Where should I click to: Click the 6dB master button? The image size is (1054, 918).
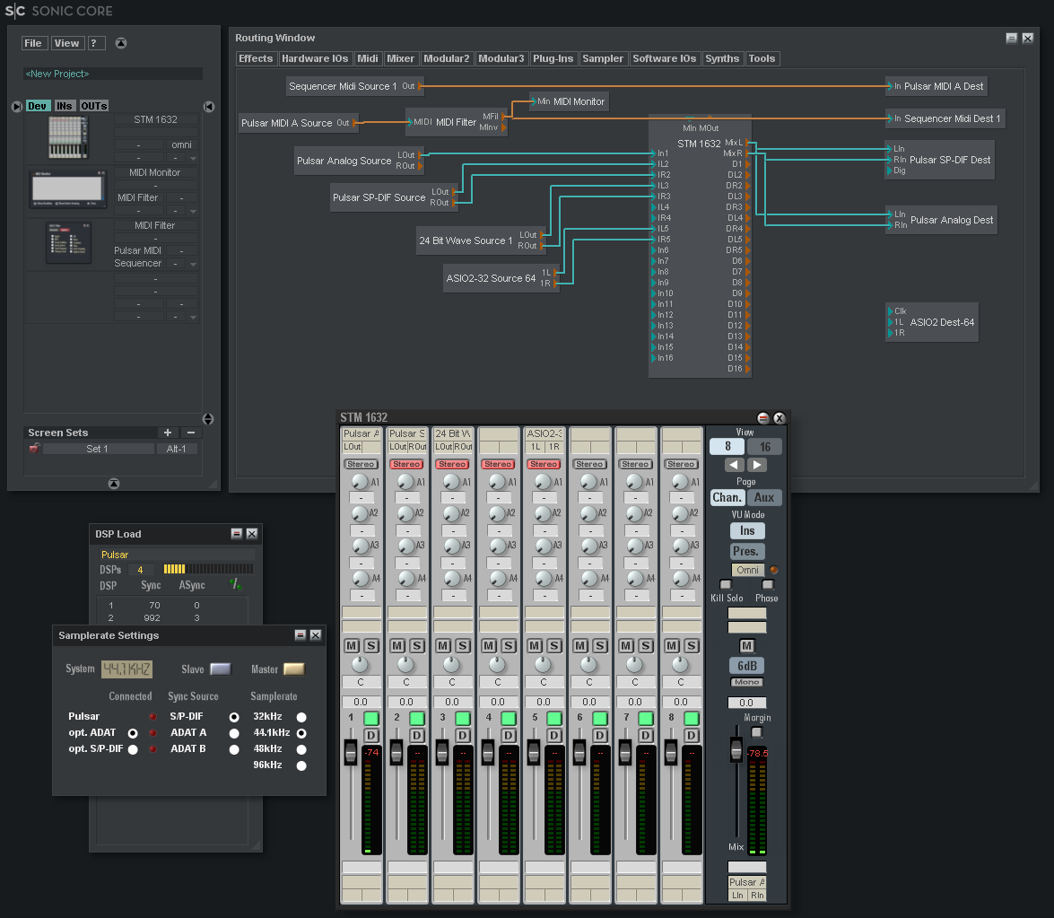747,666
